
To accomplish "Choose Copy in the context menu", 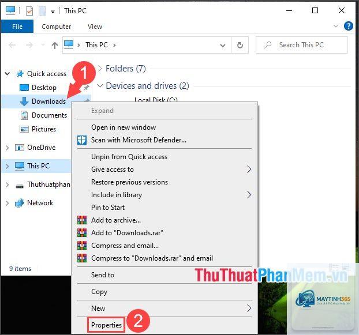I will [164, 292].
